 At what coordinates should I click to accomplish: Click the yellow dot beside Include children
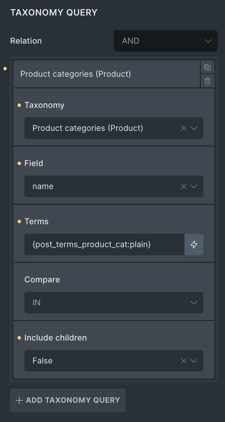coord(19,338)
